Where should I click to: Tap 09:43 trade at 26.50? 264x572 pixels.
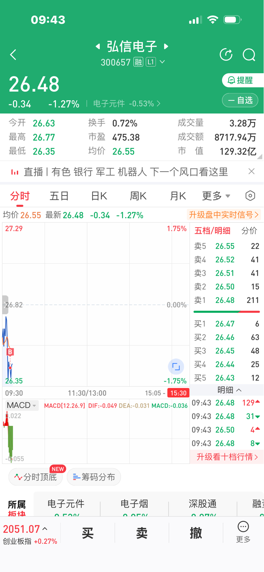pos(226,430)
